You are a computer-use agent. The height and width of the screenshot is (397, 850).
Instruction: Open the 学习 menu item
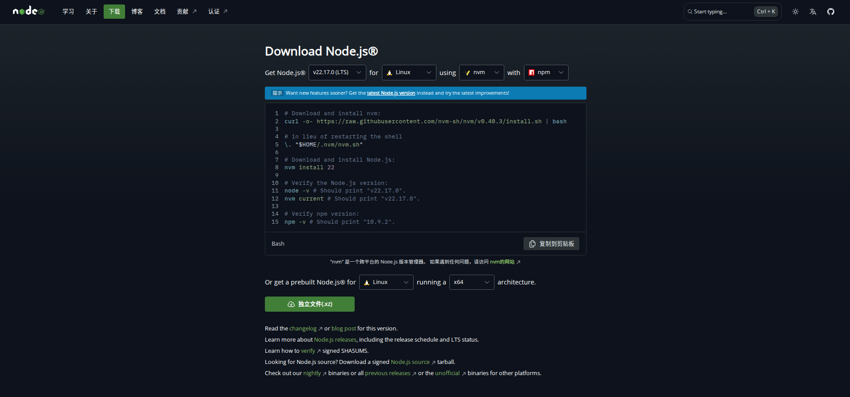point(68,12)
